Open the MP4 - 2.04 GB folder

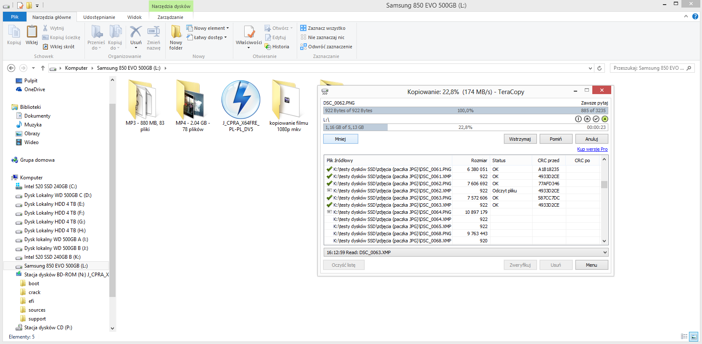click(x=193, y=106)
